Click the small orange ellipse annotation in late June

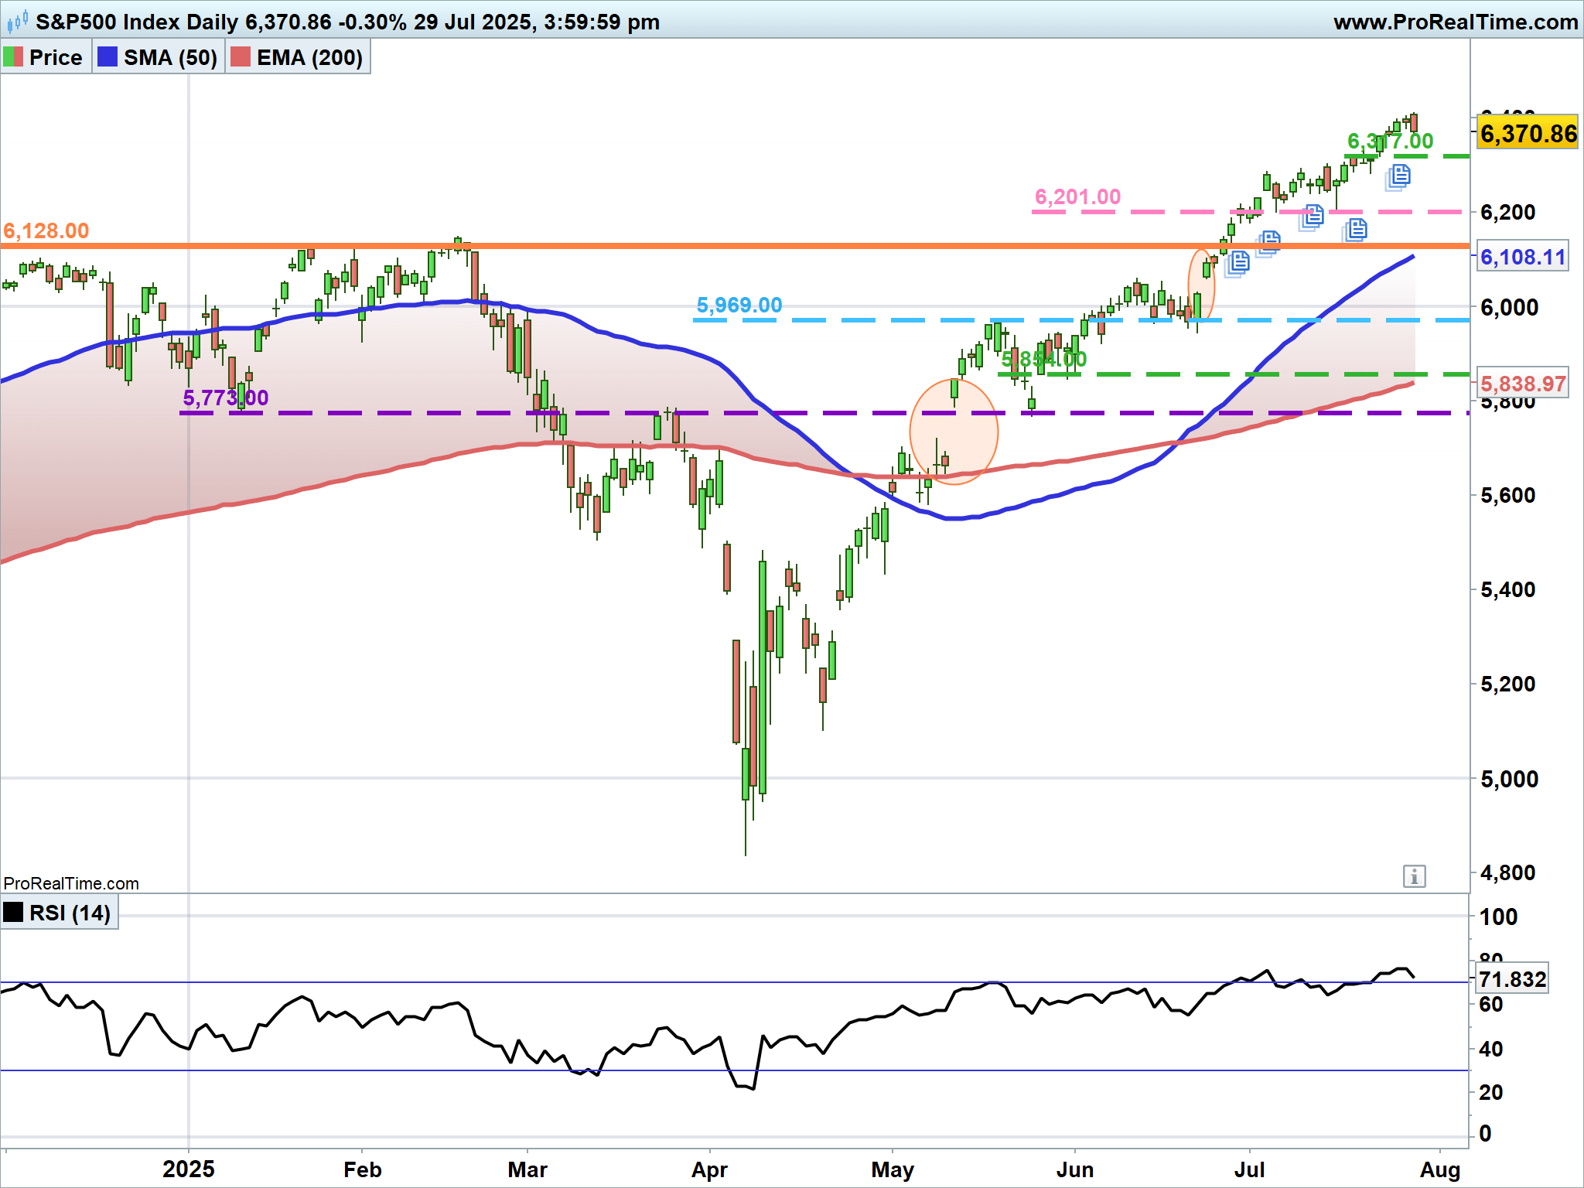1201,285
